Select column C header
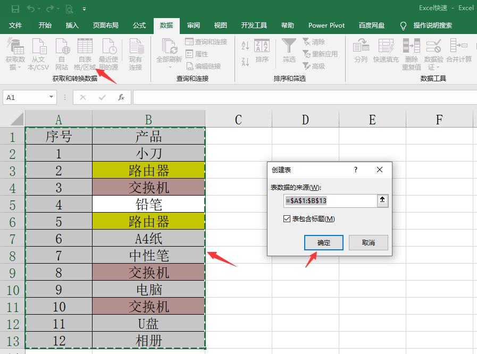The width and height of the screenshot is (477, 354). pyautogui.click(x=238, y=119)
